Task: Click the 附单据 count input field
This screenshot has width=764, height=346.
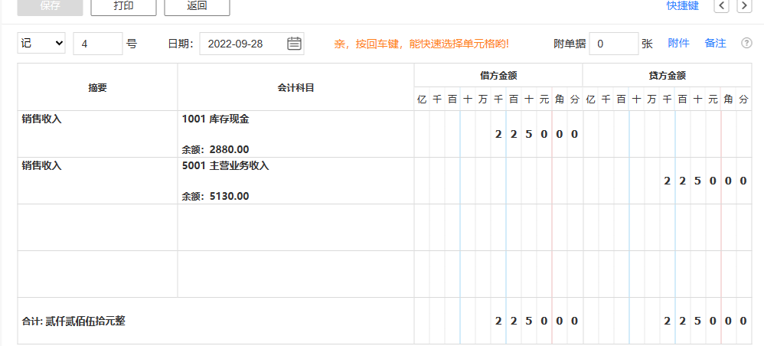Action: 612,44
